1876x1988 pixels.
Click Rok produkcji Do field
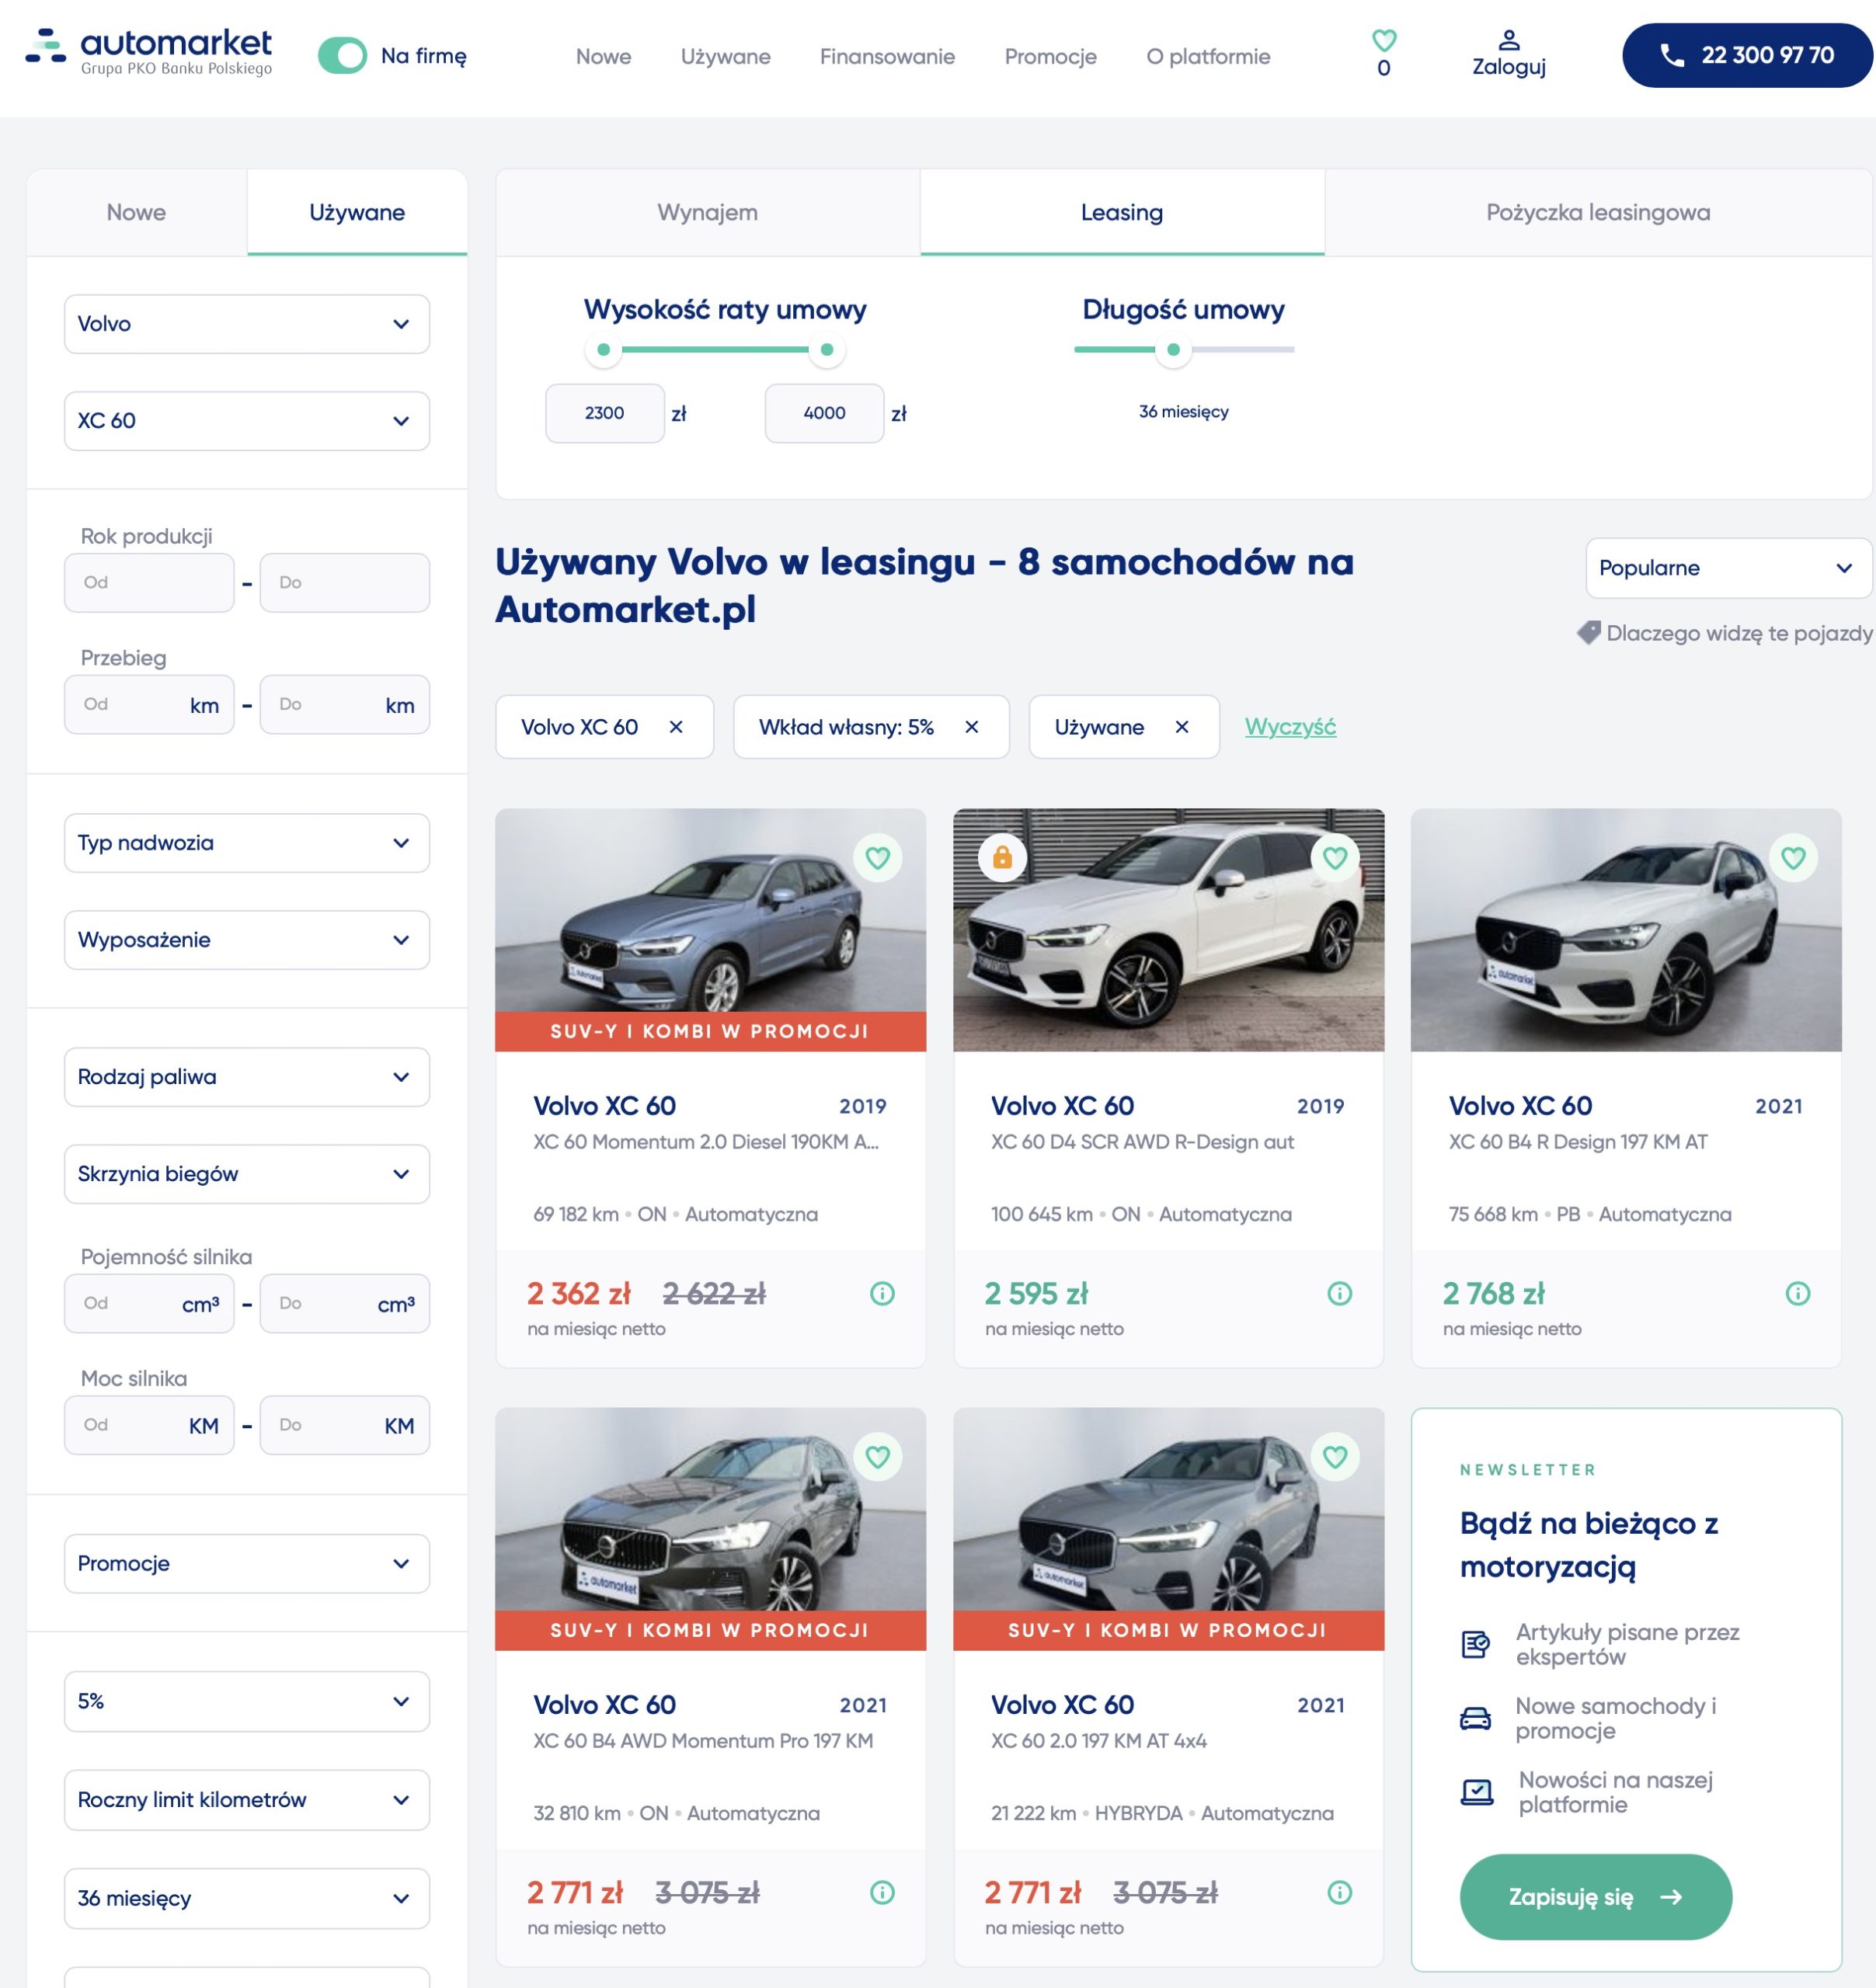click(345, 583)
